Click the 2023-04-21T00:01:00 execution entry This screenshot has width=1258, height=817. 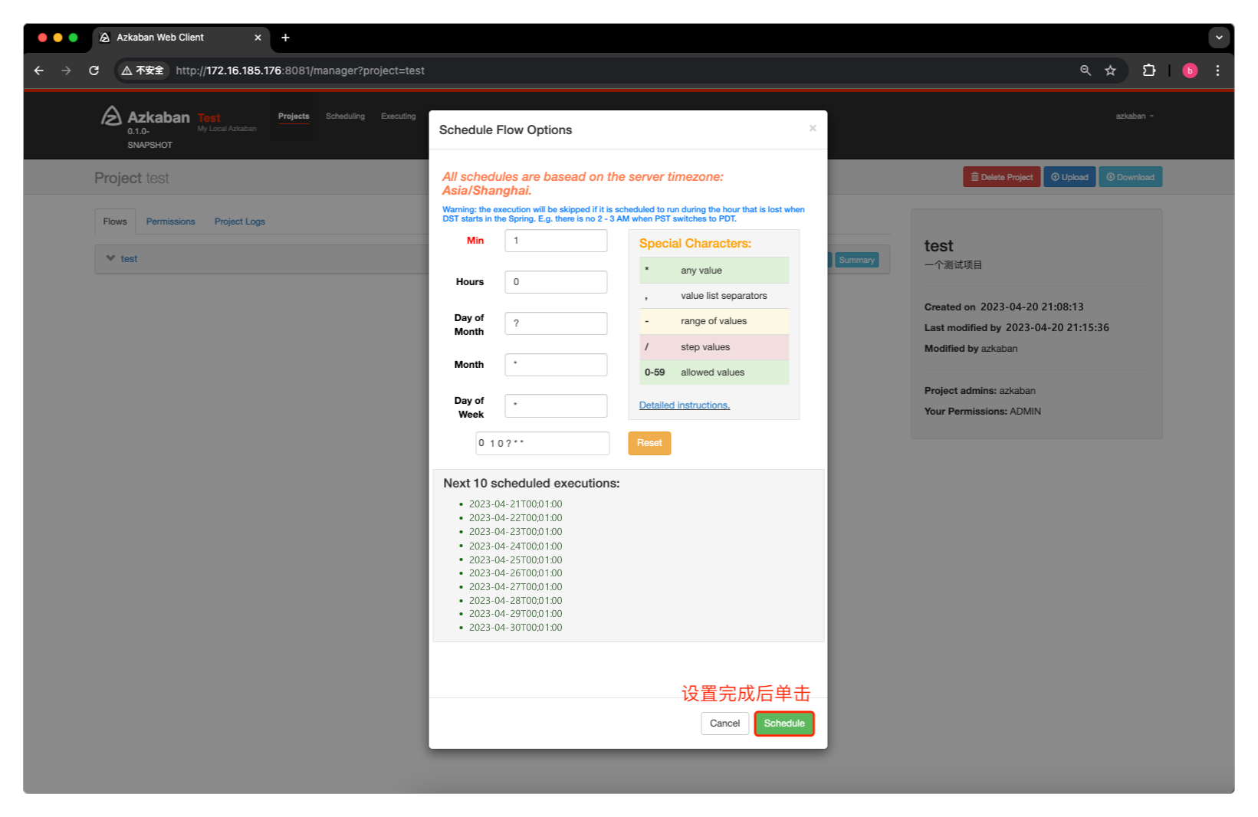coord(515,504)
